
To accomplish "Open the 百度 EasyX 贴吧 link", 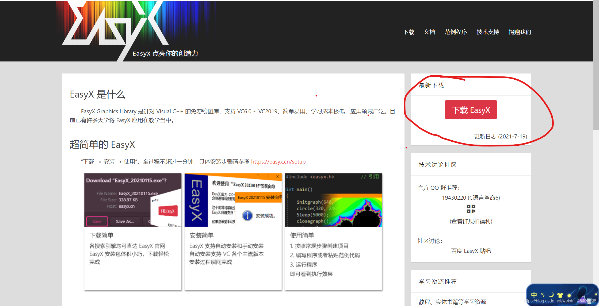I will coord(471,251).
